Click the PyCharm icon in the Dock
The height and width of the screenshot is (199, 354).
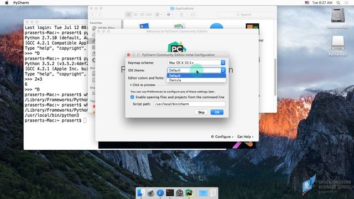(x=189, y=193)
